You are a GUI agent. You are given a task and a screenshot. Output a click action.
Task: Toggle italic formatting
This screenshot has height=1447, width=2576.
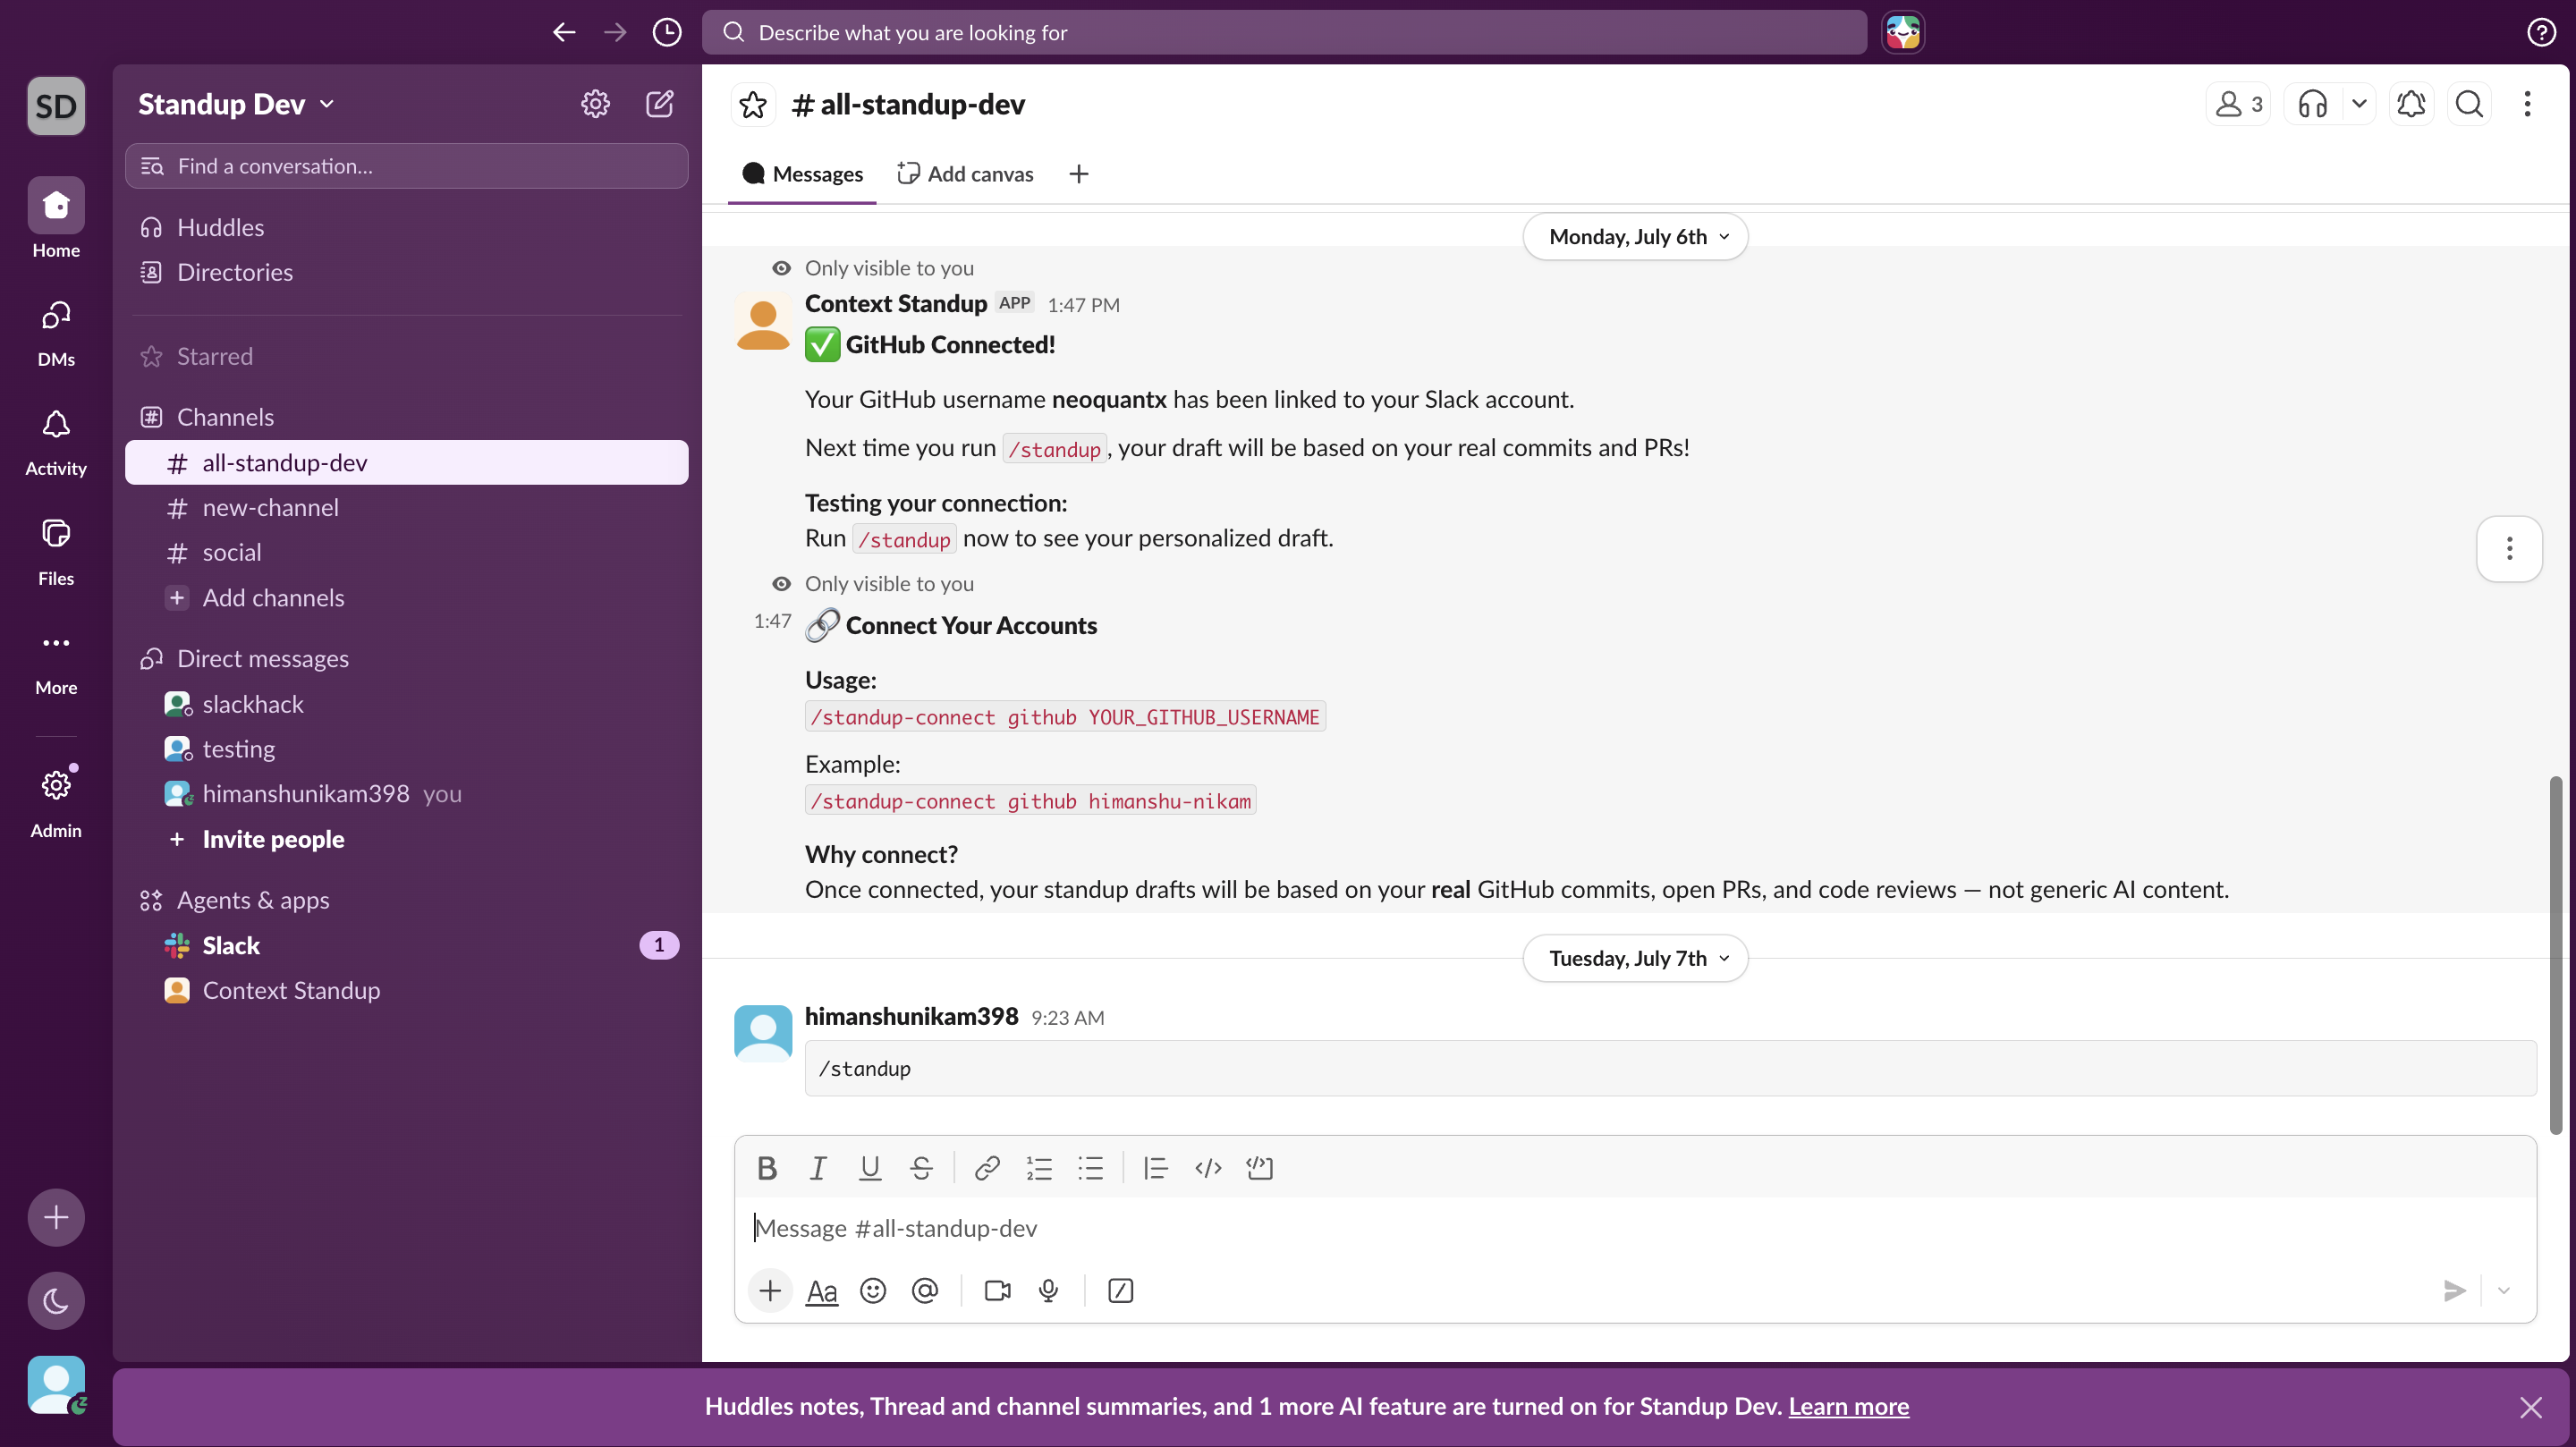click(x=818, y=1168)
